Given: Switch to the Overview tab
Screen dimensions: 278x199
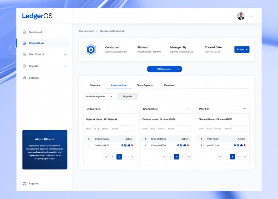Looking at the screenshot, I should (95, 85).
